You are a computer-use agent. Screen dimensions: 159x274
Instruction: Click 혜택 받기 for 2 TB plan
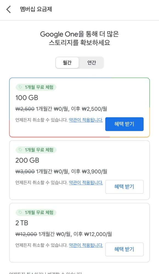pyautogui.click(x=124, y=249)
